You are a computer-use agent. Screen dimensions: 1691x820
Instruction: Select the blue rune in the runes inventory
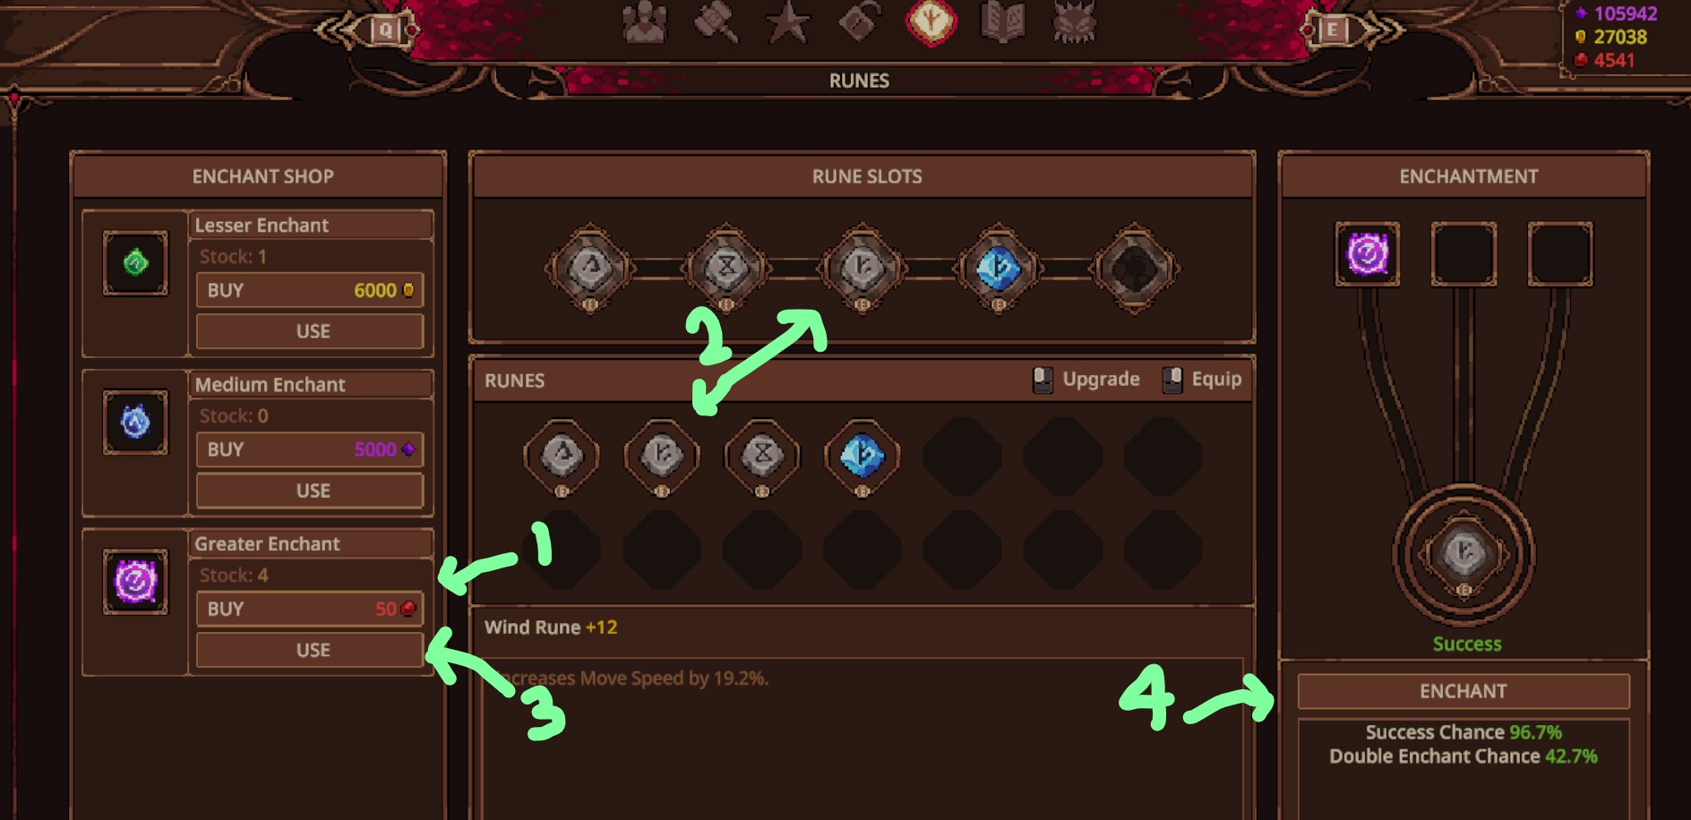click(862, 456)
